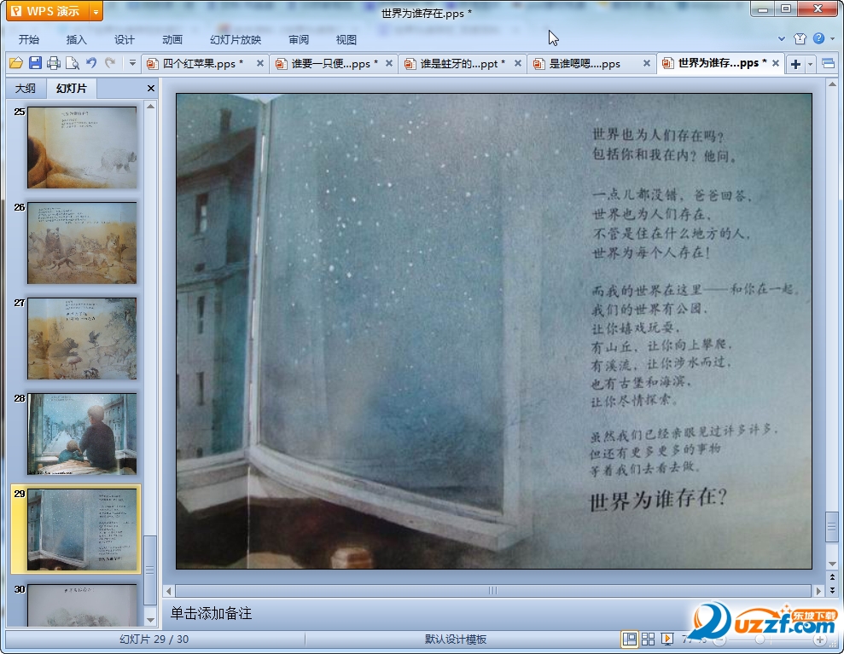Click the main slide image
The height and width of the screenshot is (654, 844).
tap(493, 332)
